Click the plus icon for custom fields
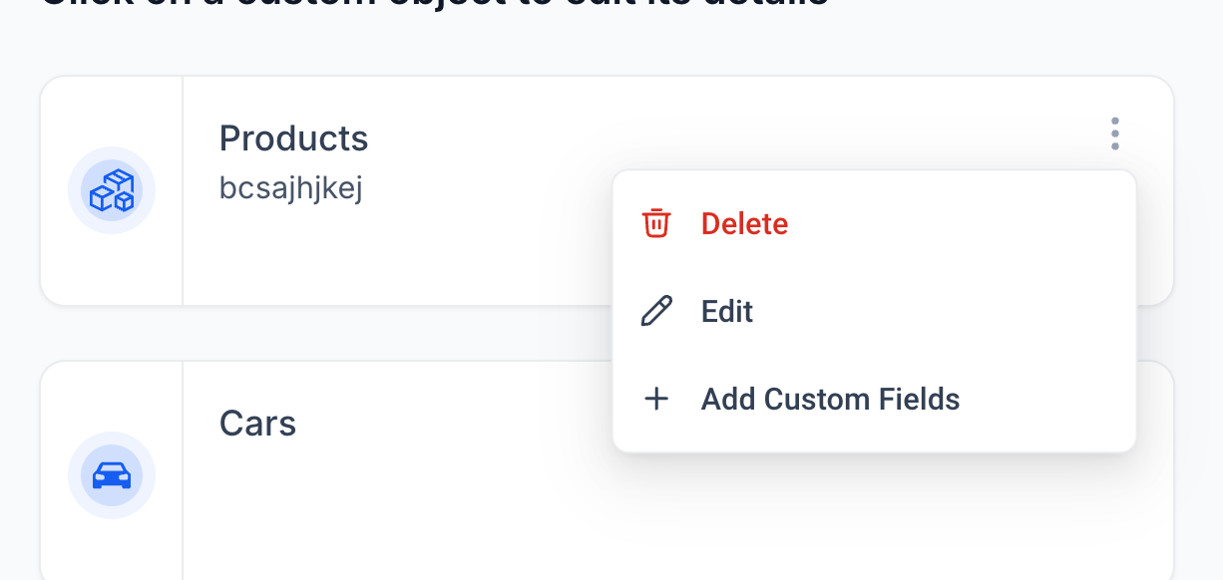The width and height of the screenshot is (1223, 580). [655, 400]
